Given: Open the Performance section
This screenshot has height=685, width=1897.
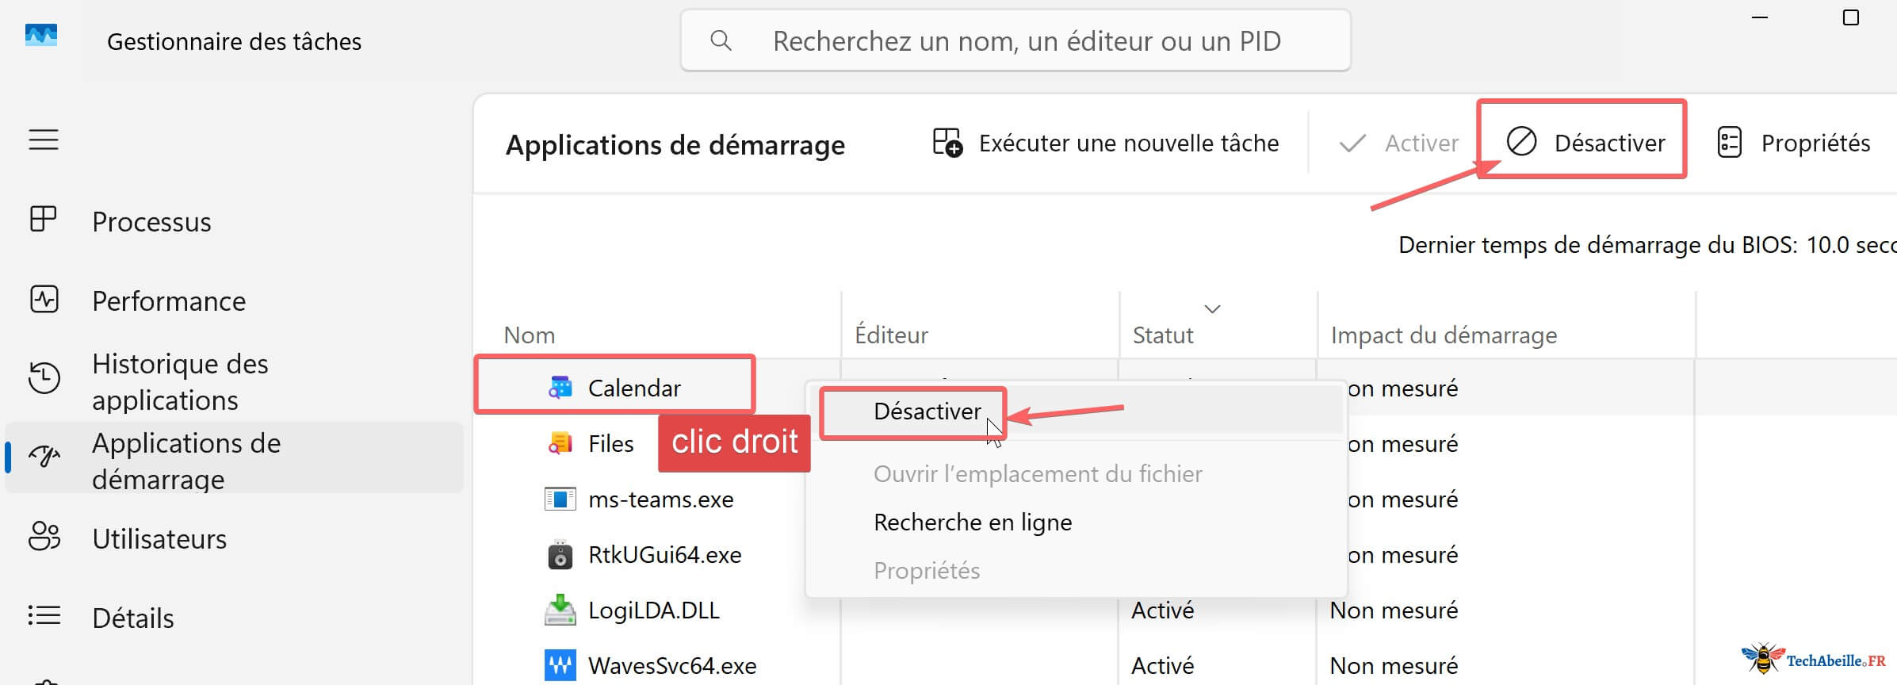Looking at the screenshot, I should pyautogui.click(x=169, y=301).
